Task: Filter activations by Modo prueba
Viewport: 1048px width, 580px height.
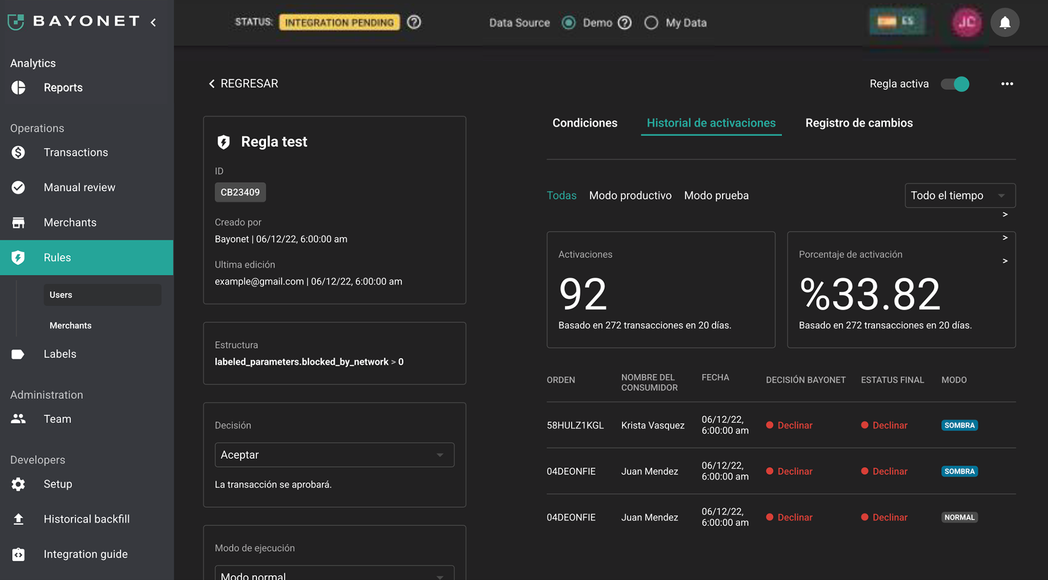Action: pyautogui.click(x=717, y=195)
